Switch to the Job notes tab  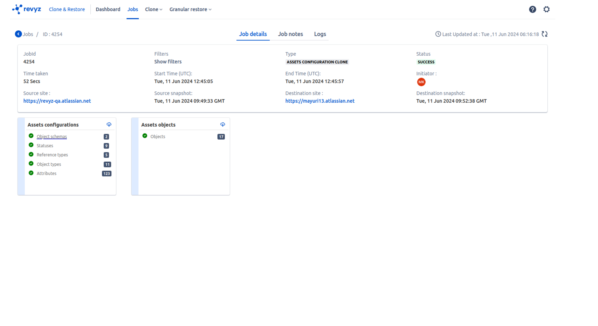tap(290, 34)
